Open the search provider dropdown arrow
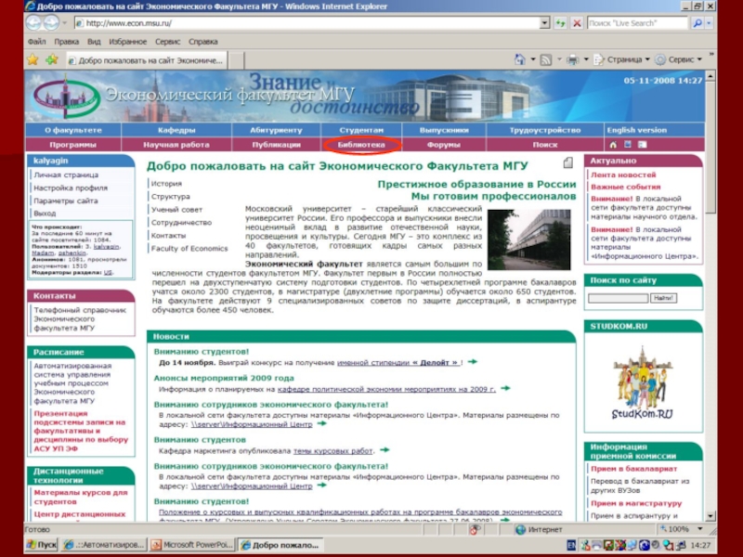Image resolution: width=743 pixels, height=557 pixels. point(709,22)
